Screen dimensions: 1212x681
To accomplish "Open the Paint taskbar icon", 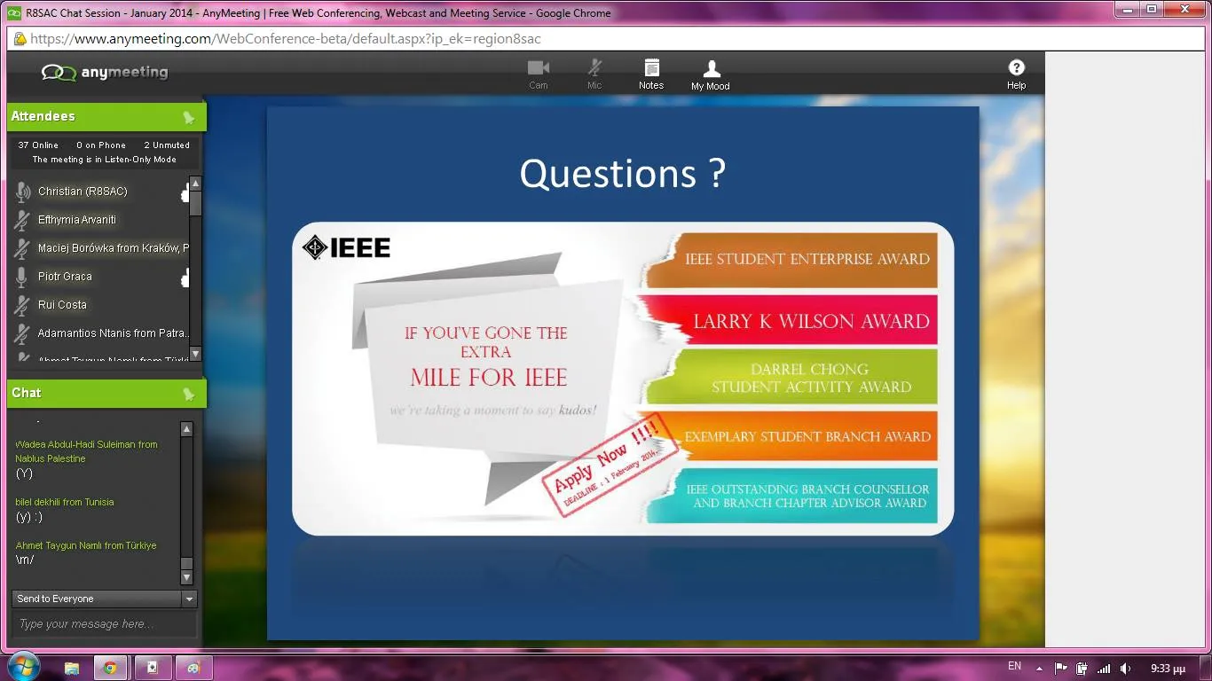I will click(193, 668).
